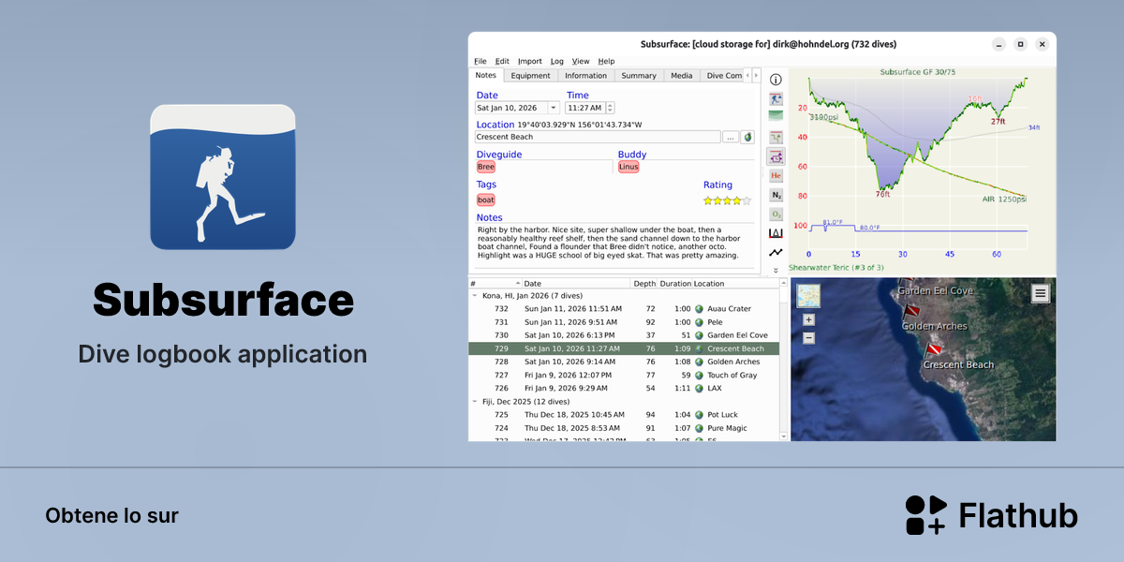Click the green globe icon beside the location field
Image resolution: width=1124 pixels, height=562 pixels.
pyautogui.click(x=747, y=137)
